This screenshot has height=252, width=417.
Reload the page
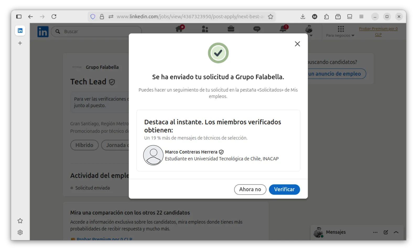click(54, 17)
